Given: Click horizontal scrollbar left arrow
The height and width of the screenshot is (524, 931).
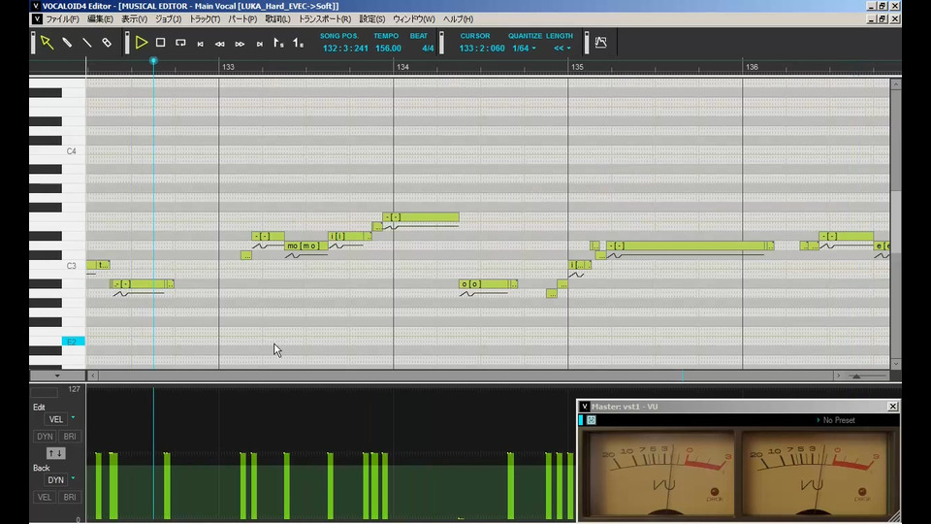Looking at the screenshot, I should pos(93,376).
